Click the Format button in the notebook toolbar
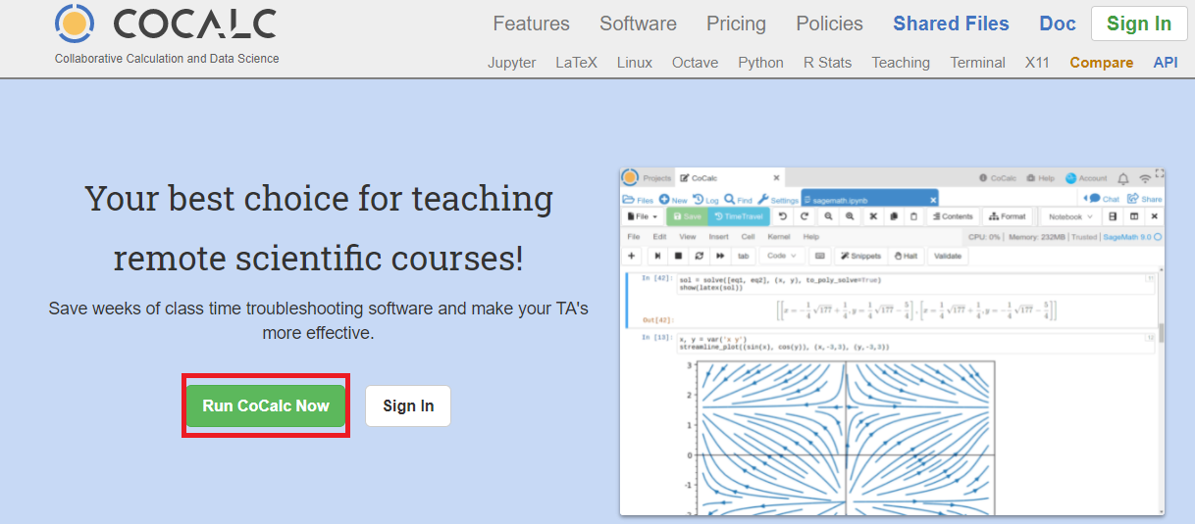1195x524 pixels. point(1007,216)
